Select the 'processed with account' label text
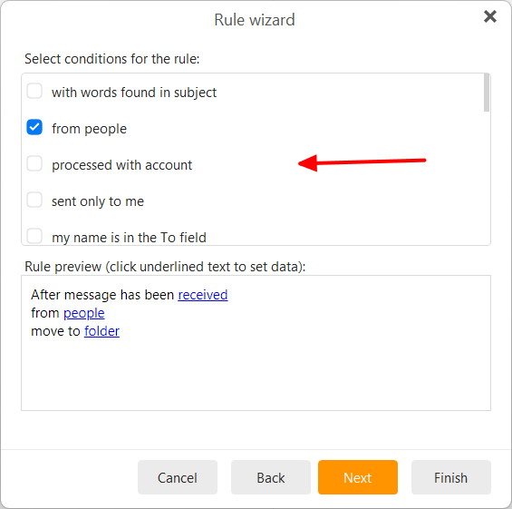512x509 pixels. tap(121, 165)
